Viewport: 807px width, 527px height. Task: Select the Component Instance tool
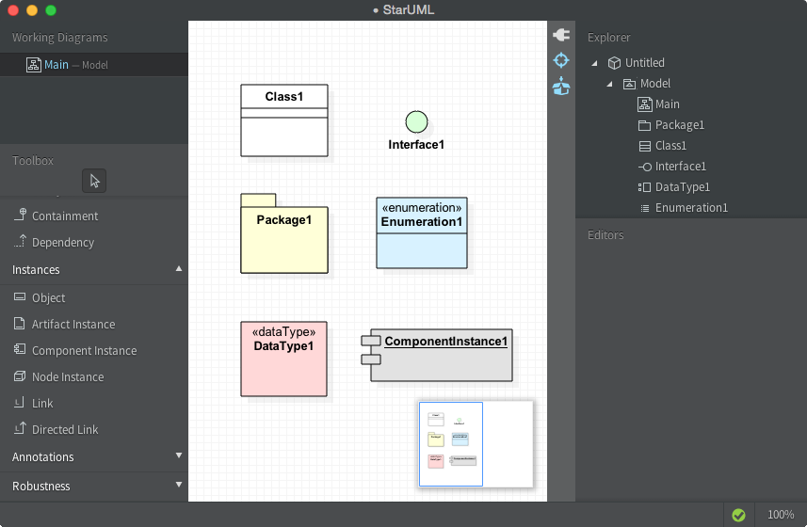click(84, 350)
